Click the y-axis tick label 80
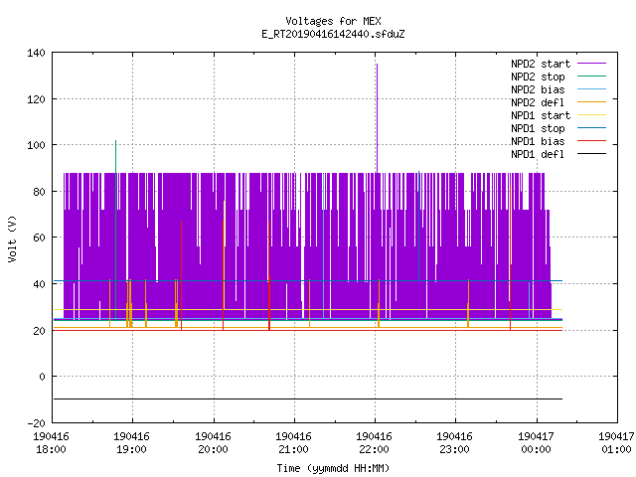636x477 pixels. click(x=39, y=192)
